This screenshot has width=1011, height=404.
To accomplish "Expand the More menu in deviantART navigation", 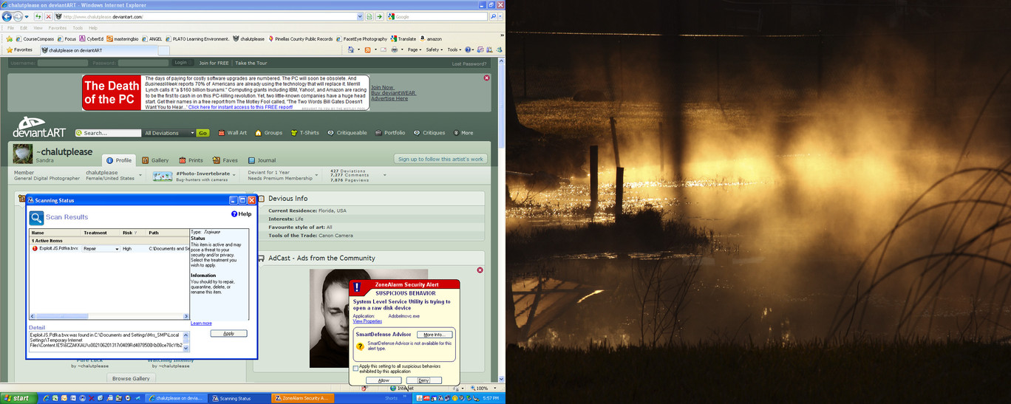I will (463, 133).
